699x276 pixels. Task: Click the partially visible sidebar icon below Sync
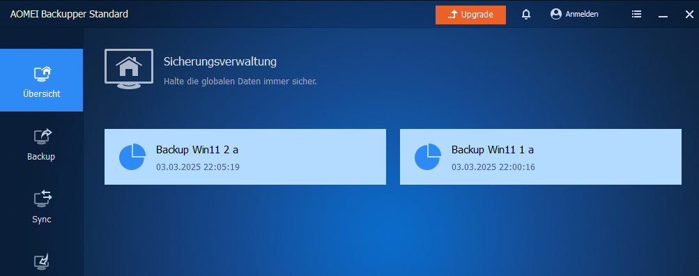pyautogui.click(x=41, y=261)
